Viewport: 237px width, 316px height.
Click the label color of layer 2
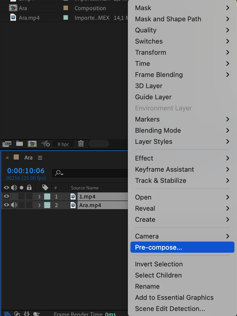[47, 205]
